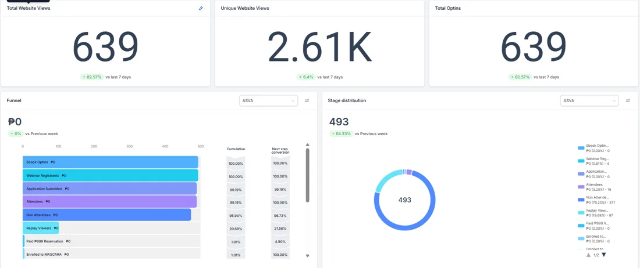Select the Non Attendees funnel bar

pyautogui.click(x=106, y=215)
